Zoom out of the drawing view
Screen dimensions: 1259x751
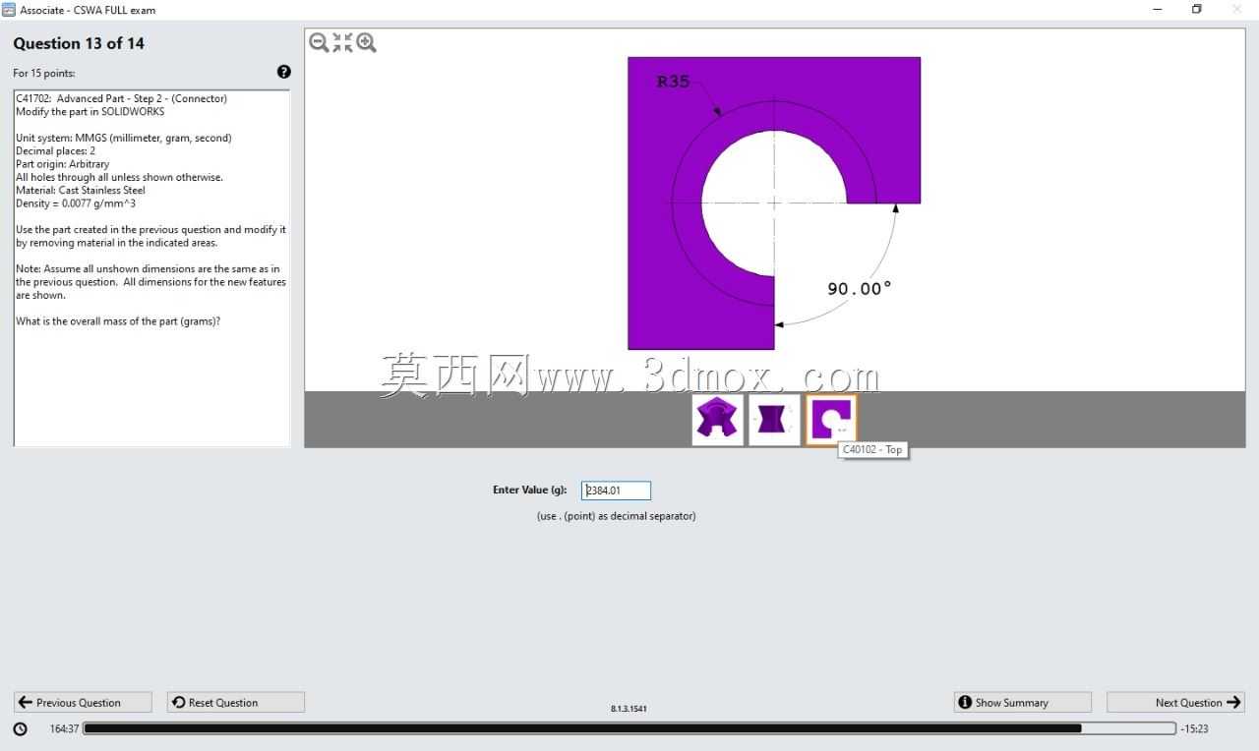point(319,42)
